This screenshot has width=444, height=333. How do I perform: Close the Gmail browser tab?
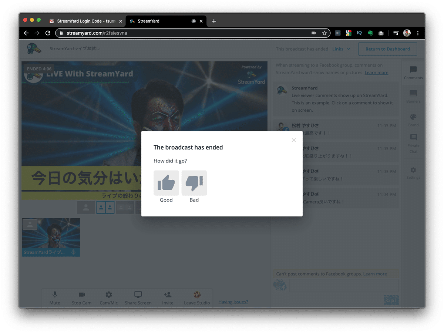click(x=121, y=21)
